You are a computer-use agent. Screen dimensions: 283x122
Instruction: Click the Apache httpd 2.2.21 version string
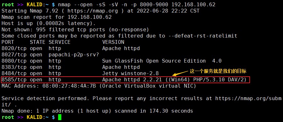[132, 80]
